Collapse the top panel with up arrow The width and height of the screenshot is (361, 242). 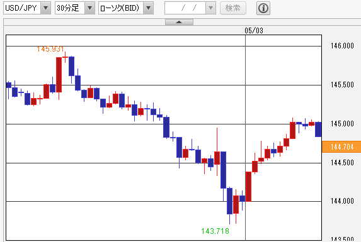pyautogui.click(x=179, y=22)
